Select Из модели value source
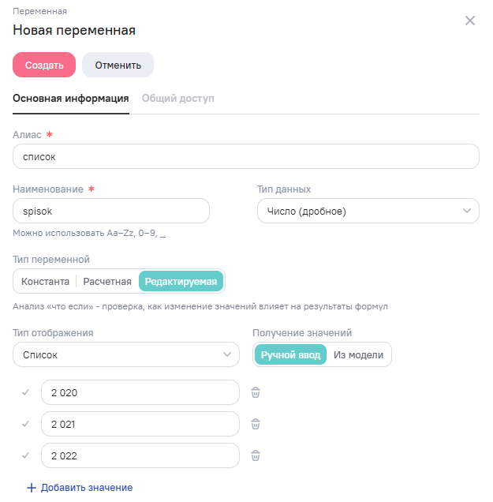This screenshot has height=502, width=493. pos(358,354)
